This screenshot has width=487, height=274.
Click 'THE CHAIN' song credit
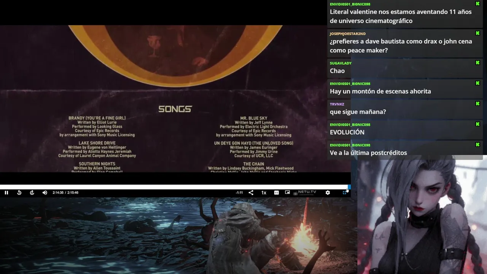(253, 164)
